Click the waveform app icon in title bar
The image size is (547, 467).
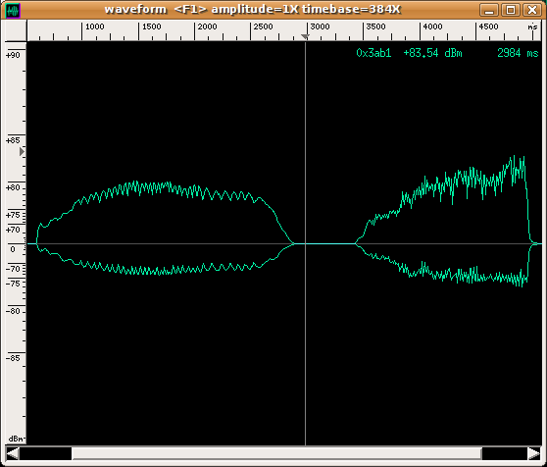13,11
